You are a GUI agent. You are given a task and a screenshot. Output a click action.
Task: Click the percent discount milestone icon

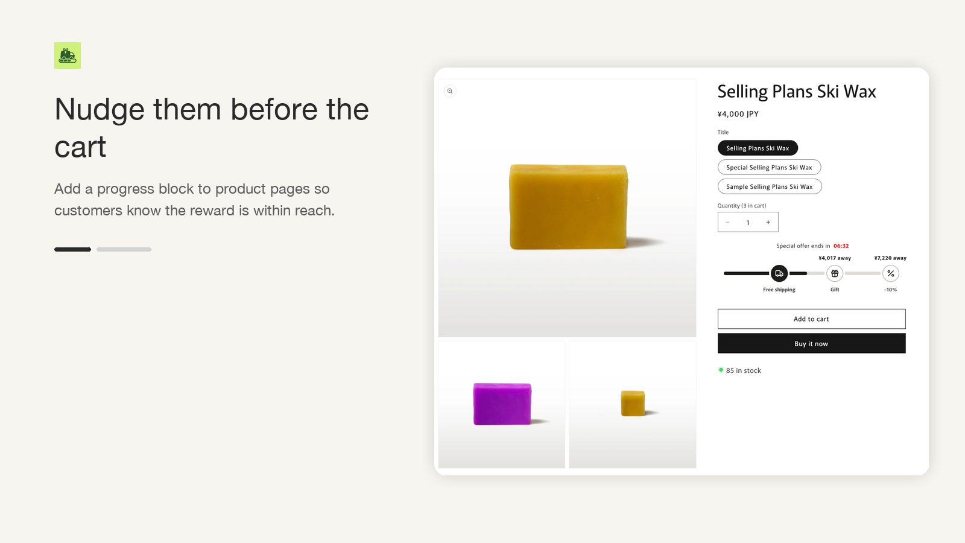(891, 273)
